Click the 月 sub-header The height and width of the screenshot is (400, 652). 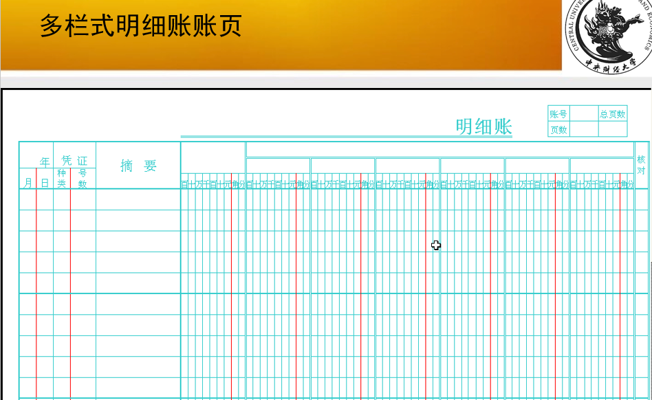(x=28, y=183)
